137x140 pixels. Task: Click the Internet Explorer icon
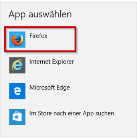tap(17, 65)
